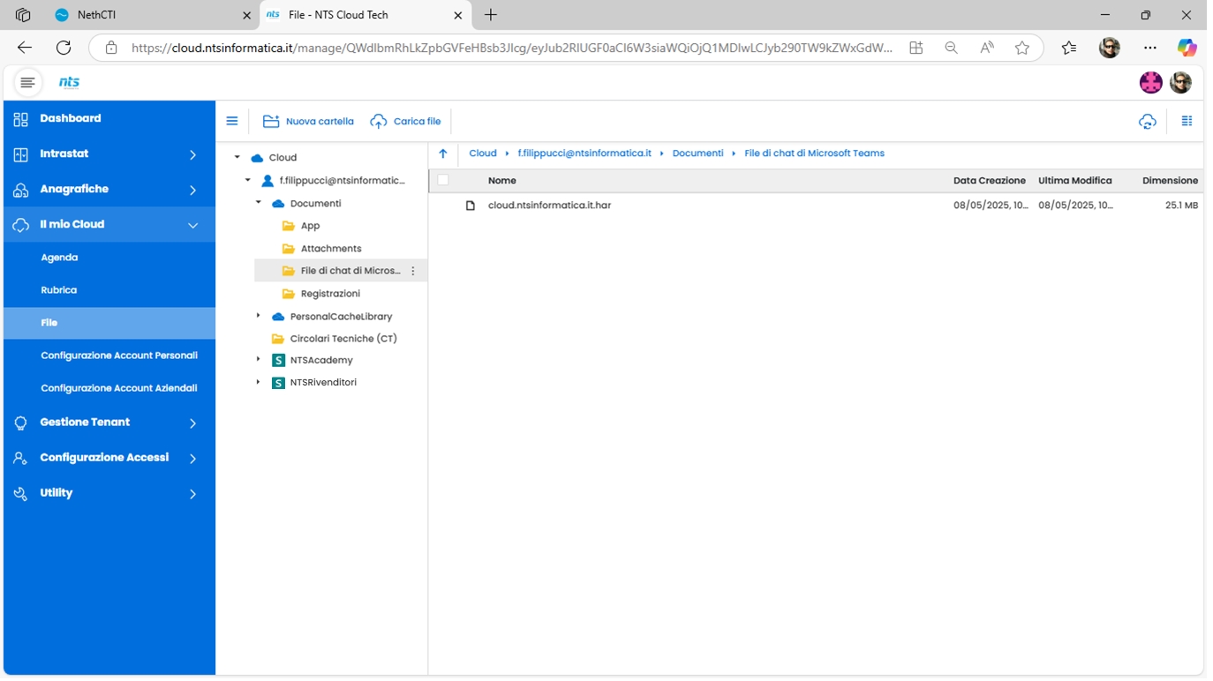Click File di chat di Microsoft Teams breadcrumb
Screen dimensions: 1213x681
814,153
